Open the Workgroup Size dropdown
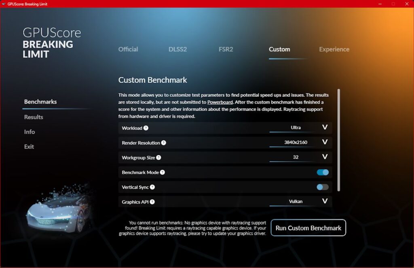The width and height of the screenshot is (414, 268). point(300,157)
